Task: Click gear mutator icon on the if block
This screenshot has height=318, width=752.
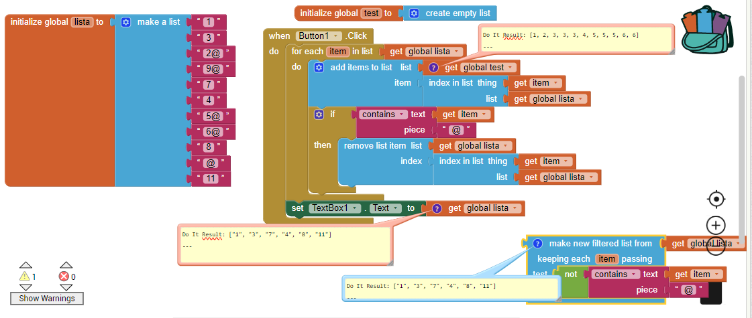Action: pos(319,114)
